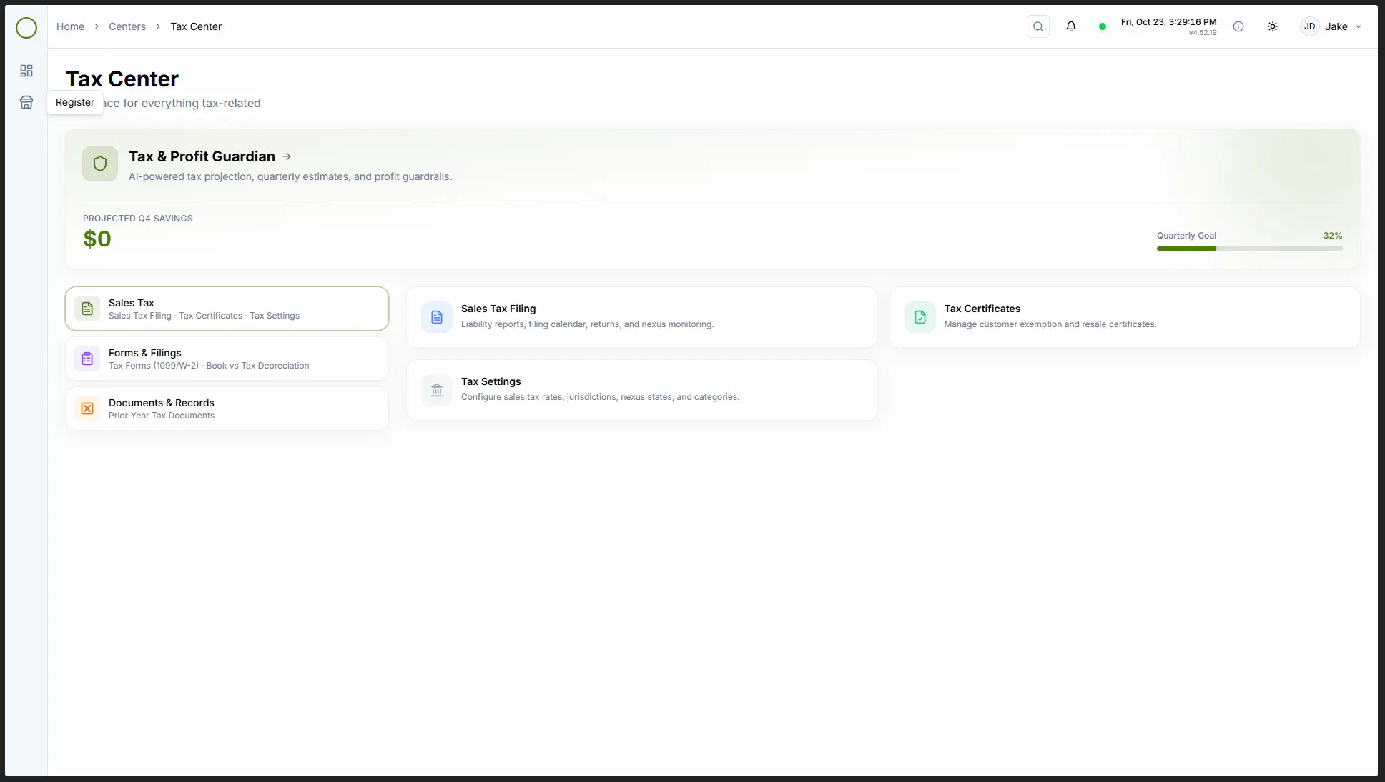Click the blue Sales Tax Filing icon

[437, 317]
